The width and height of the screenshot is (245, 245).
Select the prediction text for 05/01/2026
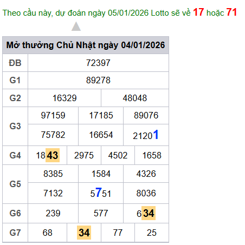[120, 12]
